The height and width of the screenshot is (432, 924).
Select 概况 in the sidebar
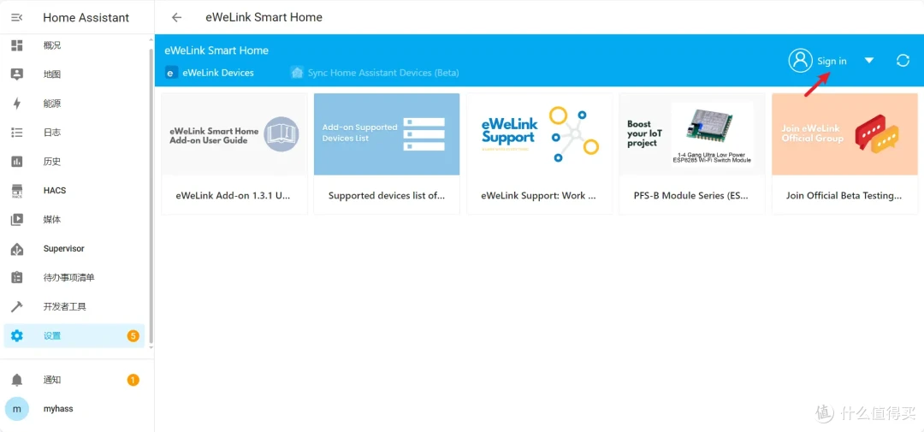[52, 45]
